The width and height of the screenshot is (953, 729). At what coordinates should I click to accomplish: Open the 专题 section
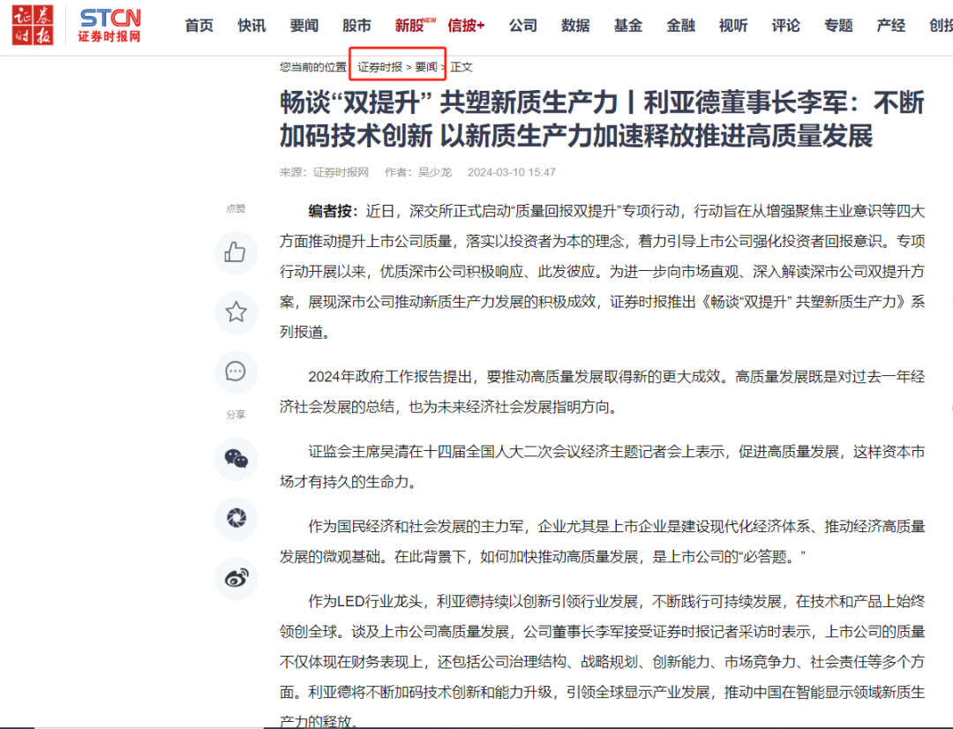[838, 26]
